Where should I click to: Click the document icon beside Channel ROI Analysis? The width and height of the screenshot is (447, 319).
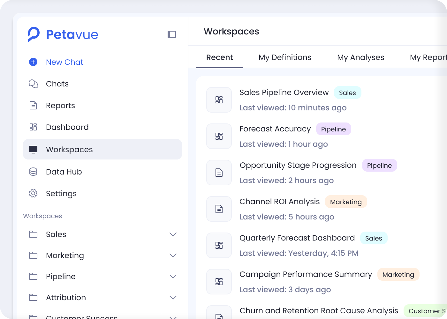(x=219, y=209)
